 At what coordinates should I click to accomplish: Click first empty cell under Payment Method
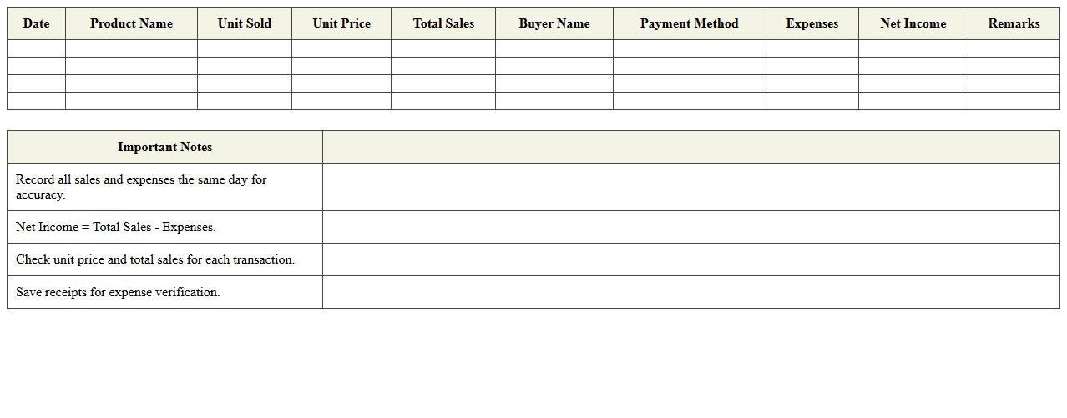pos(689,48)
